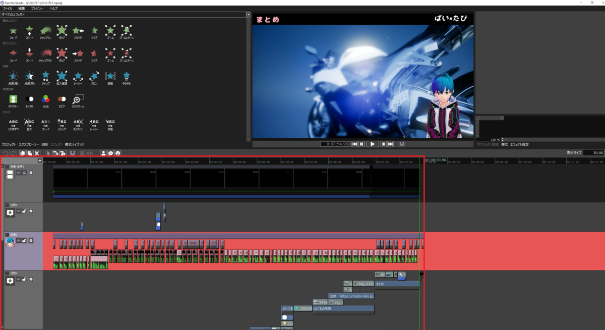Toggle visibility of 注釈3 track
This screenshot has height=330, width=605.
click(19, 279)
